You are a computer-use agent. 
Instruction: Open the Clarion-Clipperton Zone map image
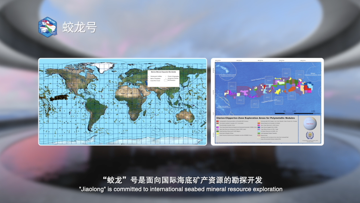pyautogui.click(x=267, y=102)
